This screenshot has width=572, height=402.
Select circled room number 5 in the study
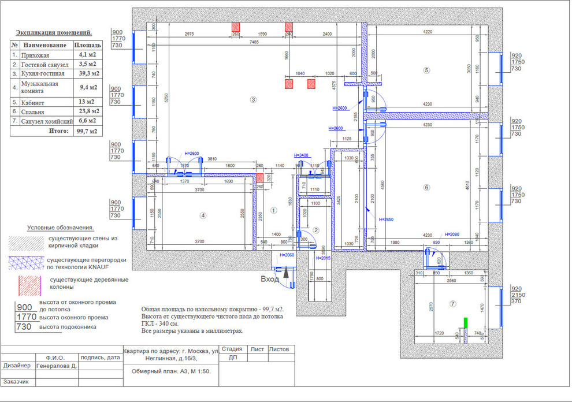point(426,70)
